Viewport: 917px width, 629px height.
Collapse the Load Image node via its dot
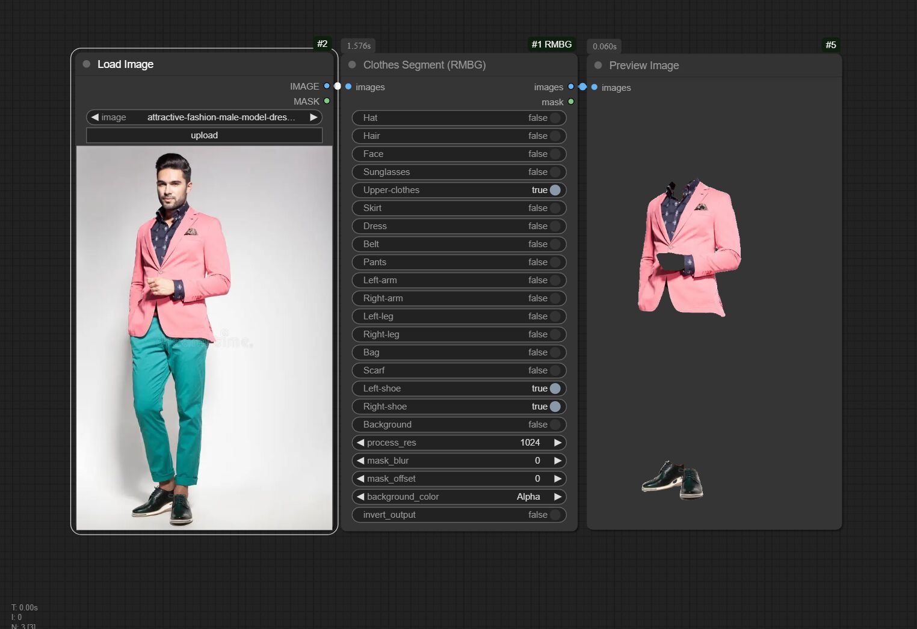[x=87, y=64]
